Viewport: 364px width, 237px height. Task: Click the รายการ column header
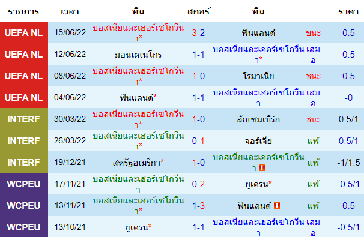click(23, 11)
